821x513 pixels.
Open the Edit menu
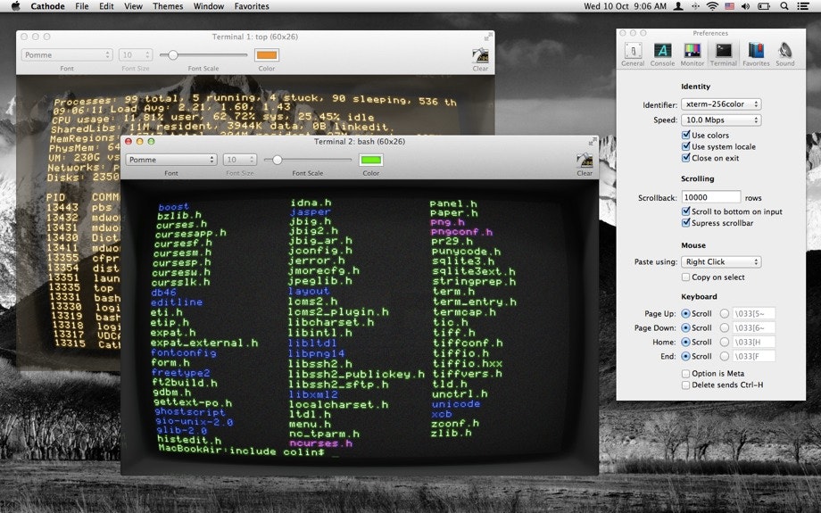106,6
